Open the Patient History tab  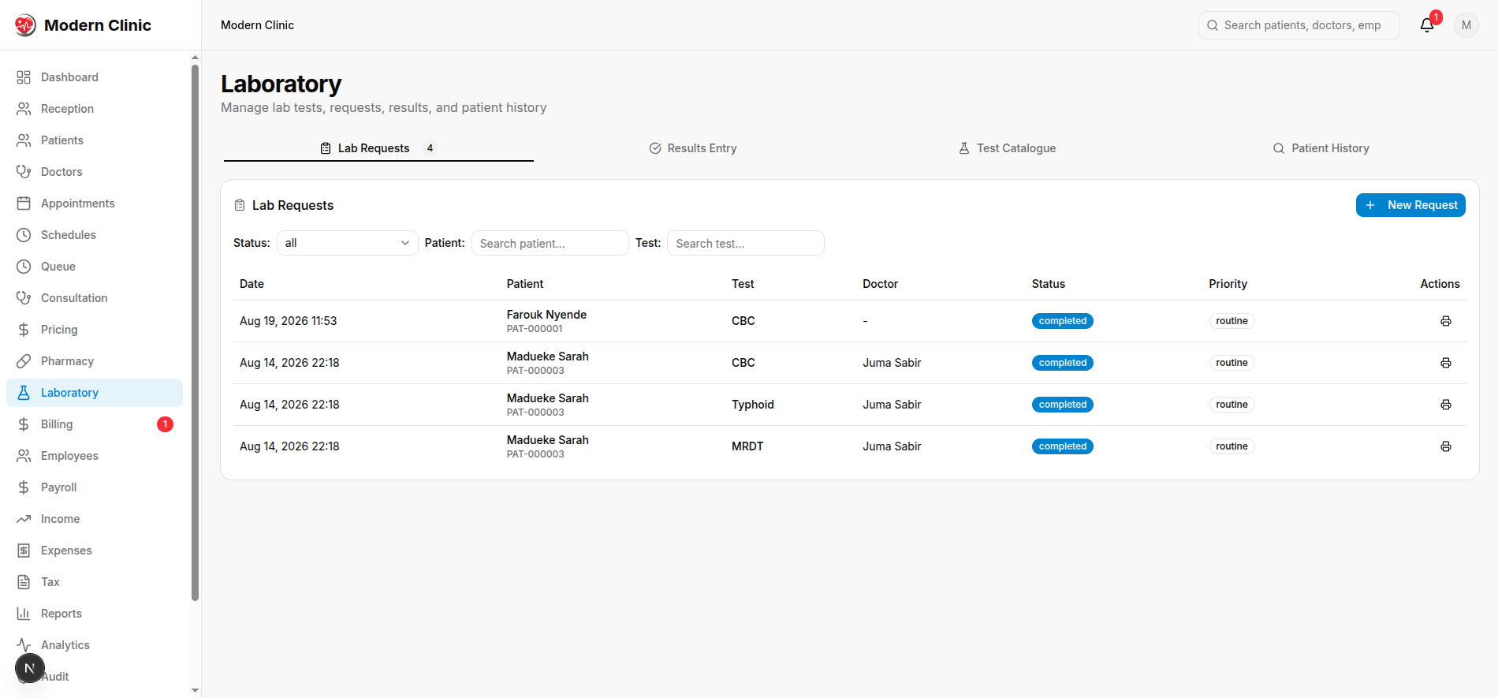(x=1321, y=148)
